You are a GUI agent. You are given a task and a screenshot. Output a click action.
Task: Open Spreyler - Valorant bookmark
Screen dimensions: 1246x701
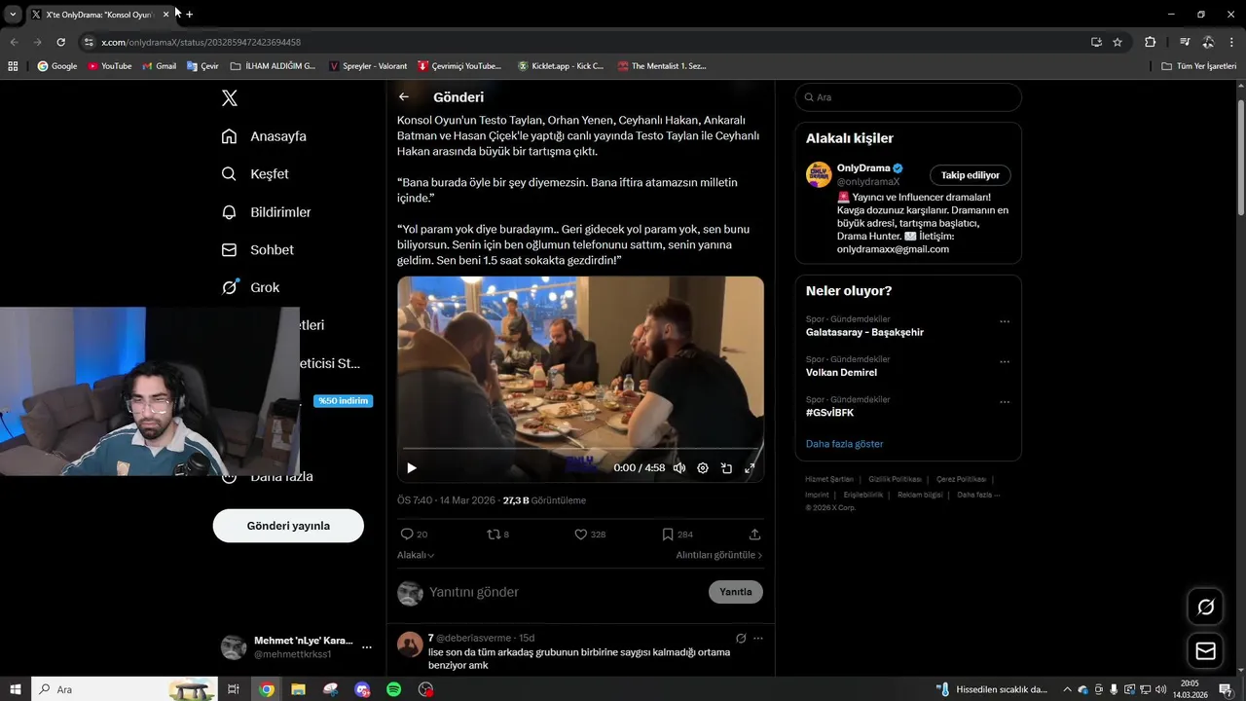(x=368, y=66)
